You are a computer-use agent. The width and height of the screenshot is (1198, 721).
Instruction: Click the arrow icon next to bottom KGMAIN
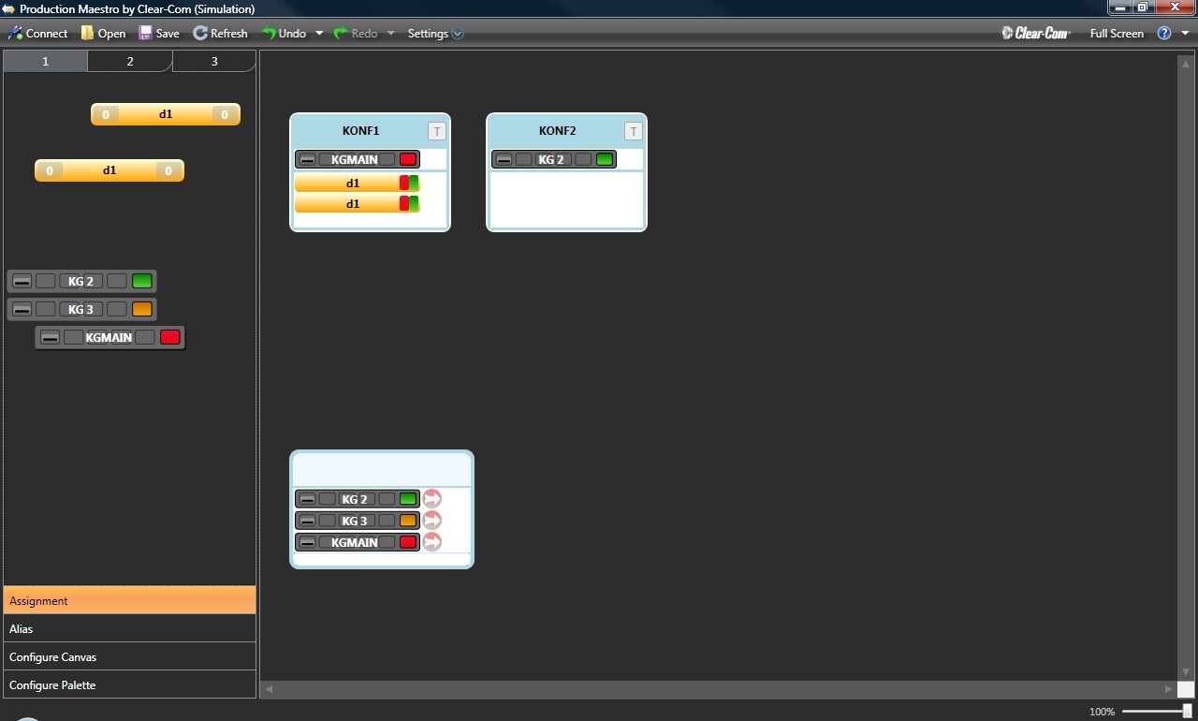click(x=431, y=542)
